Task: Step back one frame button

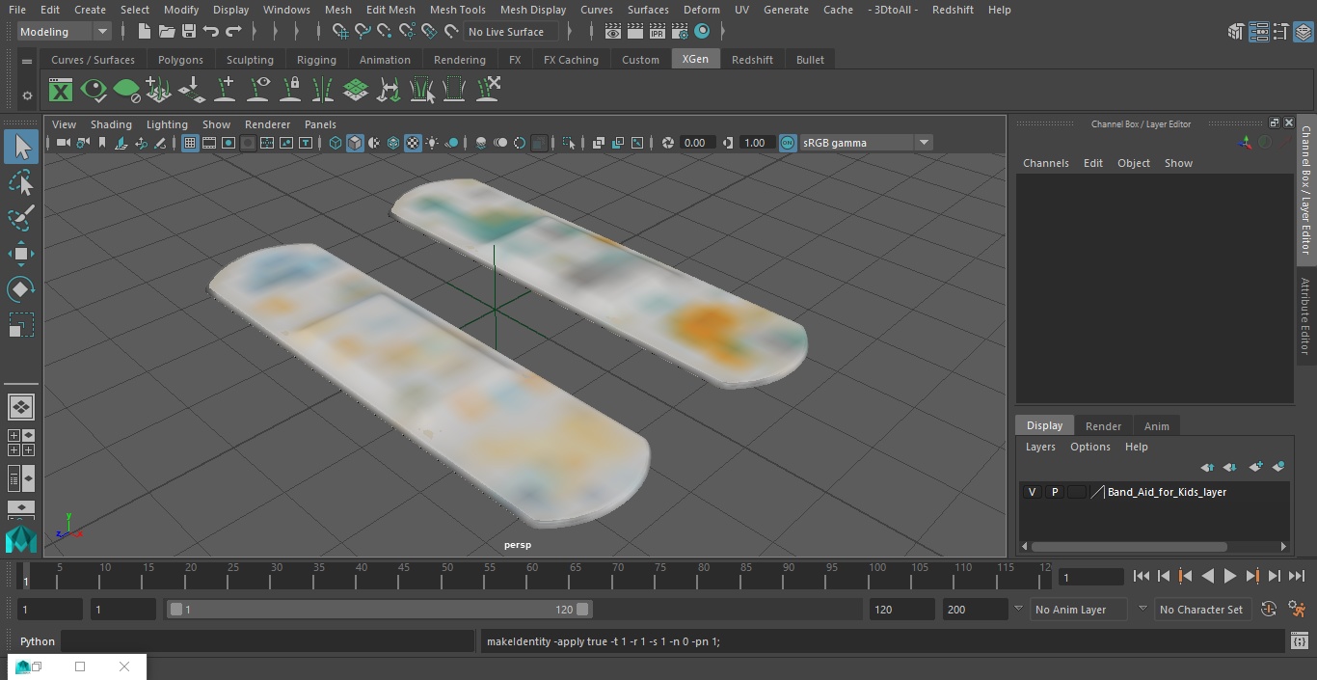Action: point(1164,576)
